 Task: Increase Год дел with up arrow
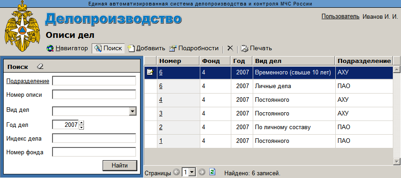pos(82,122)
